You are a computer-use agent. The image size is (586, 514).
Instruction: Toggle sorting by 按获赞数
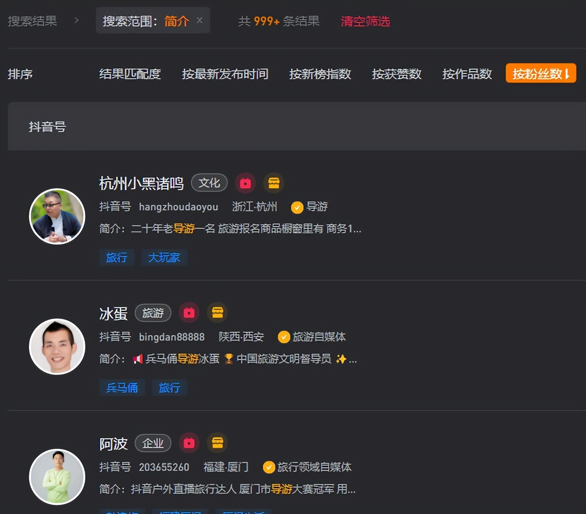[x=396, y=74]
